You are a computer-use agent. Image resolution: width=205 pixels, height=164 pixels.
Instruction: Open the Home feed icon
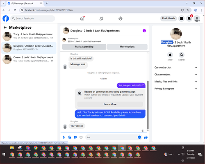[x=82, y=18]
